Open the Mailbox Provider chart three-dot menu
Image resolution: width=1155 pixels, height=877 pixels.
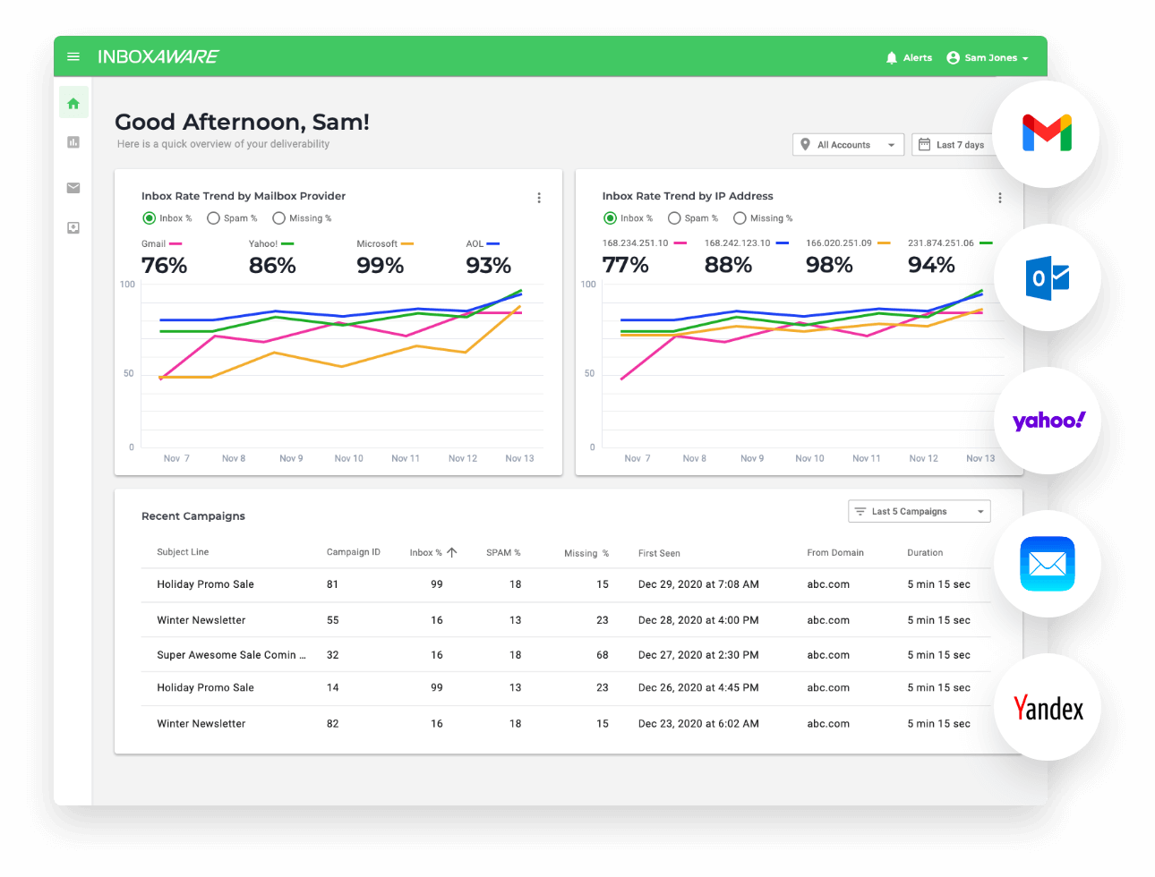pos(539,198)
